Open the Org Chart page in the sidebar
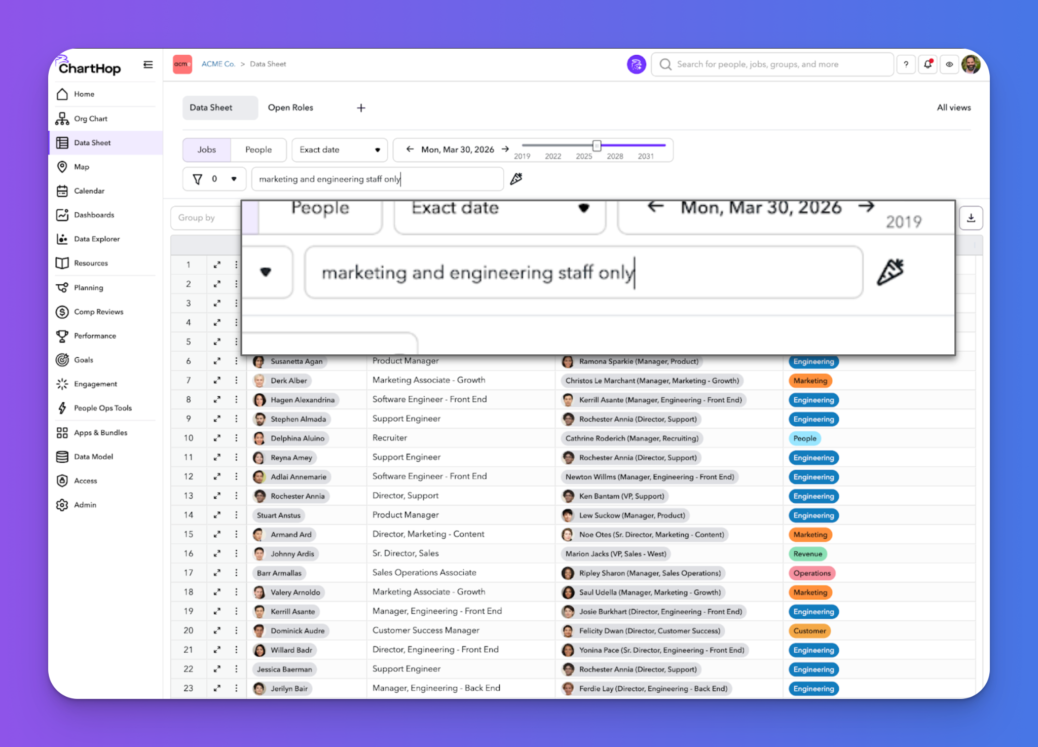The image size is (1038, 747). click(x=91, y=119)
